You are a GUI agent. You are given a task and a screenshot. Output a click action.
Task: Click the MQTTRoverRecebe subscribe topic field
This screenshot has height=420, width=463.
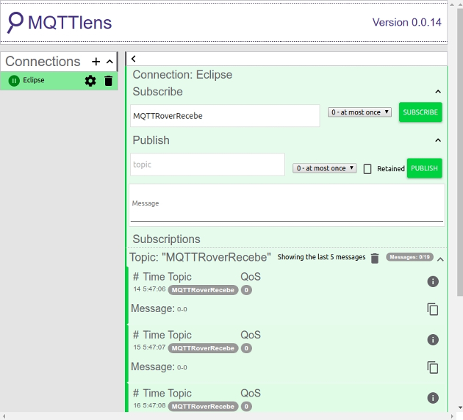[225, 115]
